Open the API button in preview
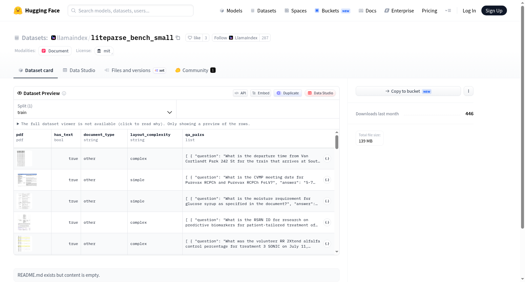This screenshot has height=282, width=525. (240, 93)
